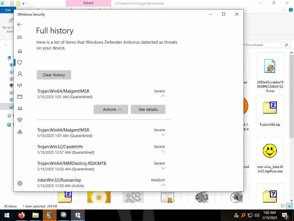Select the Fusion364.zip file
This screenshot has height=221, width=294.
(270, 111)
